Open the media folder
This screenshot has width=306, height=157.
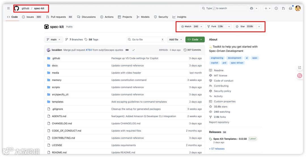coord(56,73)
